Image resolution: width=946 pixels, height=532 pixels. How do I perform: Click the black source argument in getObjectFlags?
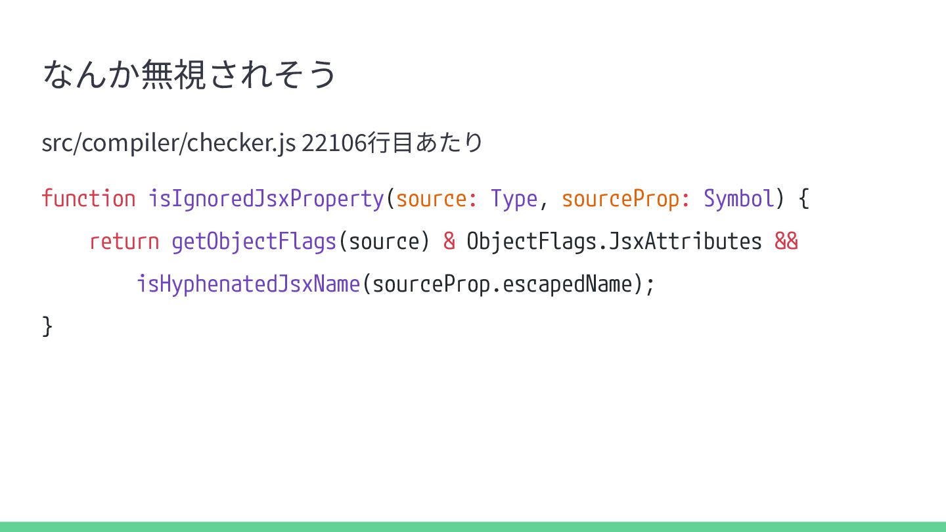coord(384,242)
